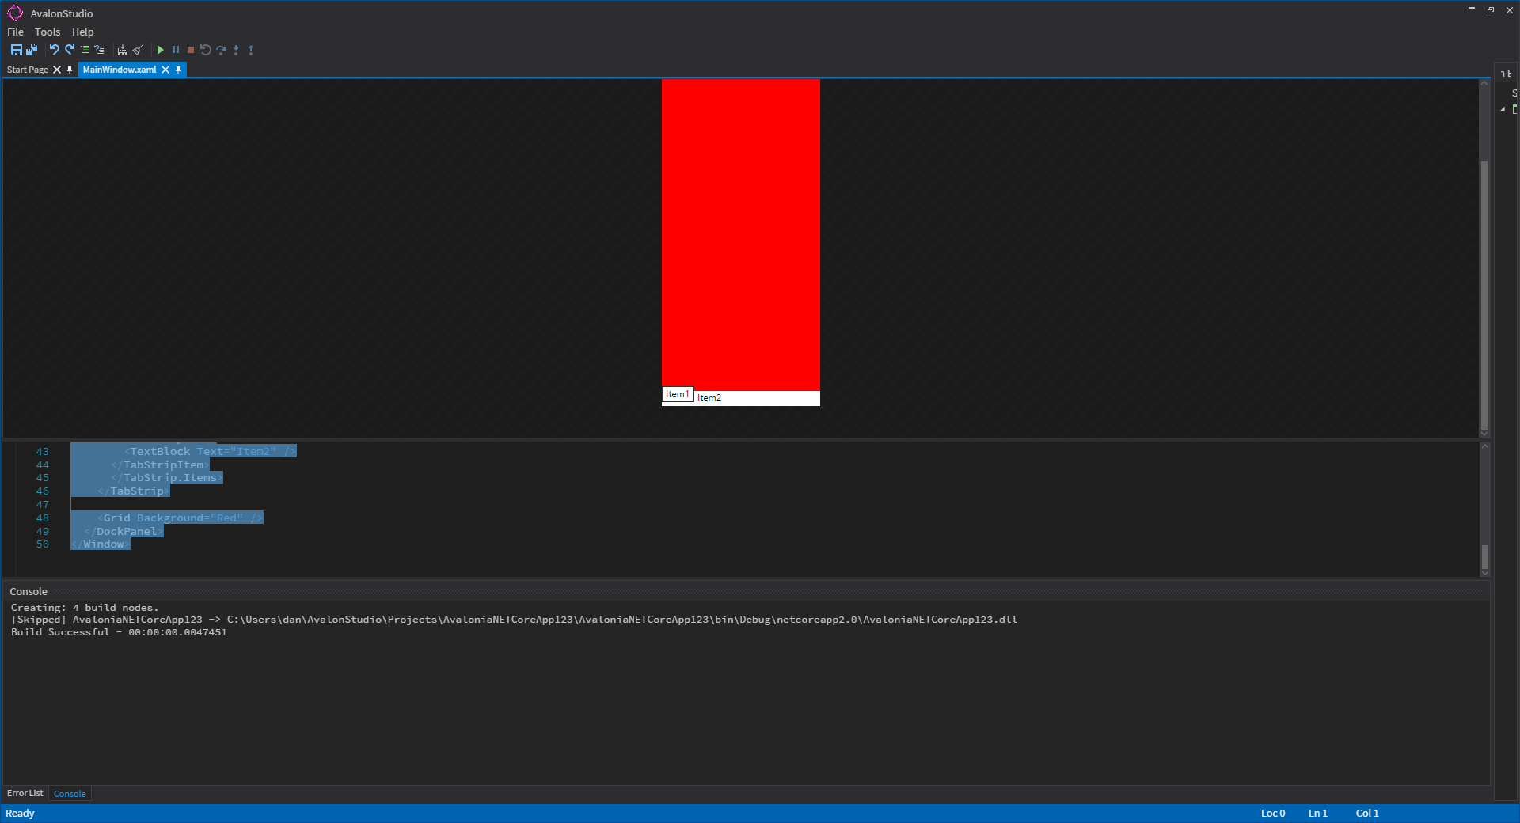Step into with the down-arrow icon
Viewport: 1520px width, 823px height.
(236, 50)
